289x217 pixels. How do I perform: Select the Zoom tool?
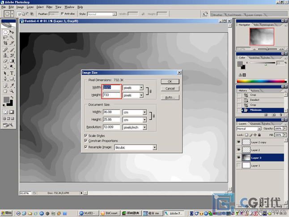[x=12, y=91]
